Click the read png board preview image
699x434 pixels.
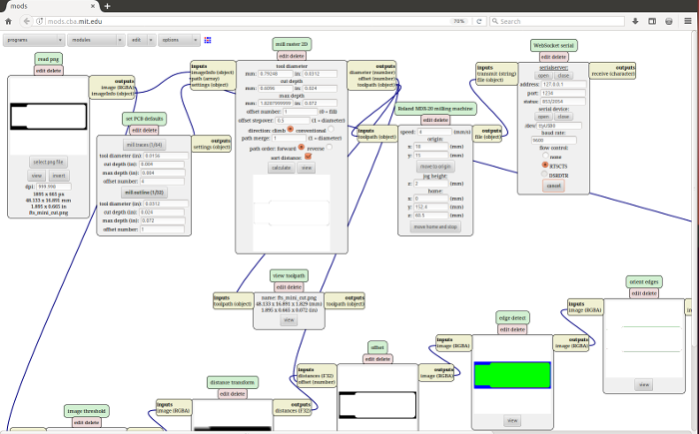pos(49,117)
